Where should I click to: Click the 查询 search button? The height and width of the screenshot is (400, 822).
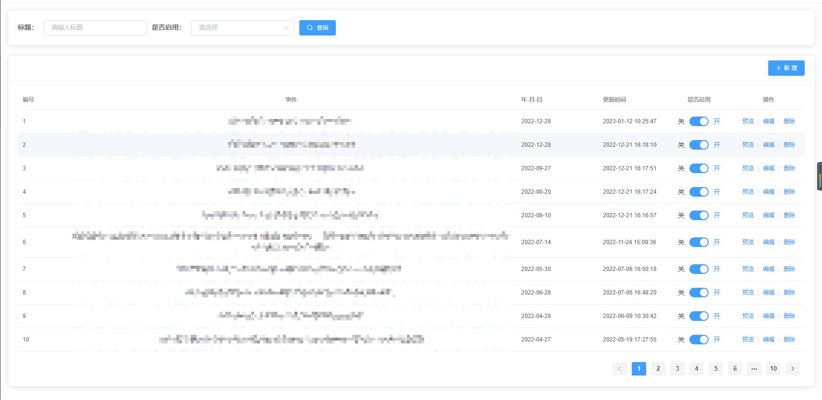[317, 28]
